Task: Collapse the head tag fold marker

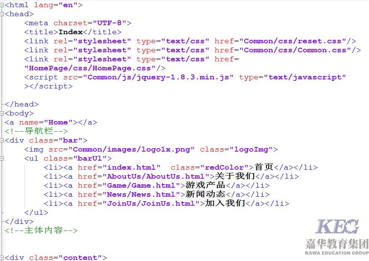Action: tap(2, 14)
